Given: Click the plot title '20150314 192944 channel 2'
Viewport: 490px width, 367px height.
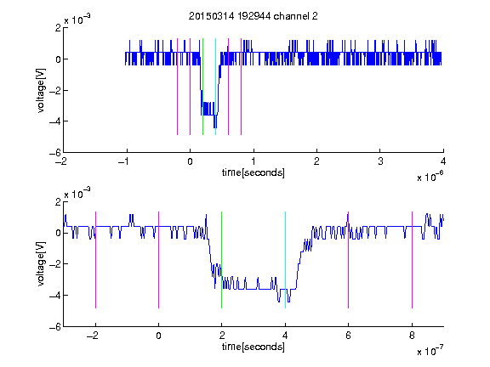Looking at the screenshot, I should point(254,16).
